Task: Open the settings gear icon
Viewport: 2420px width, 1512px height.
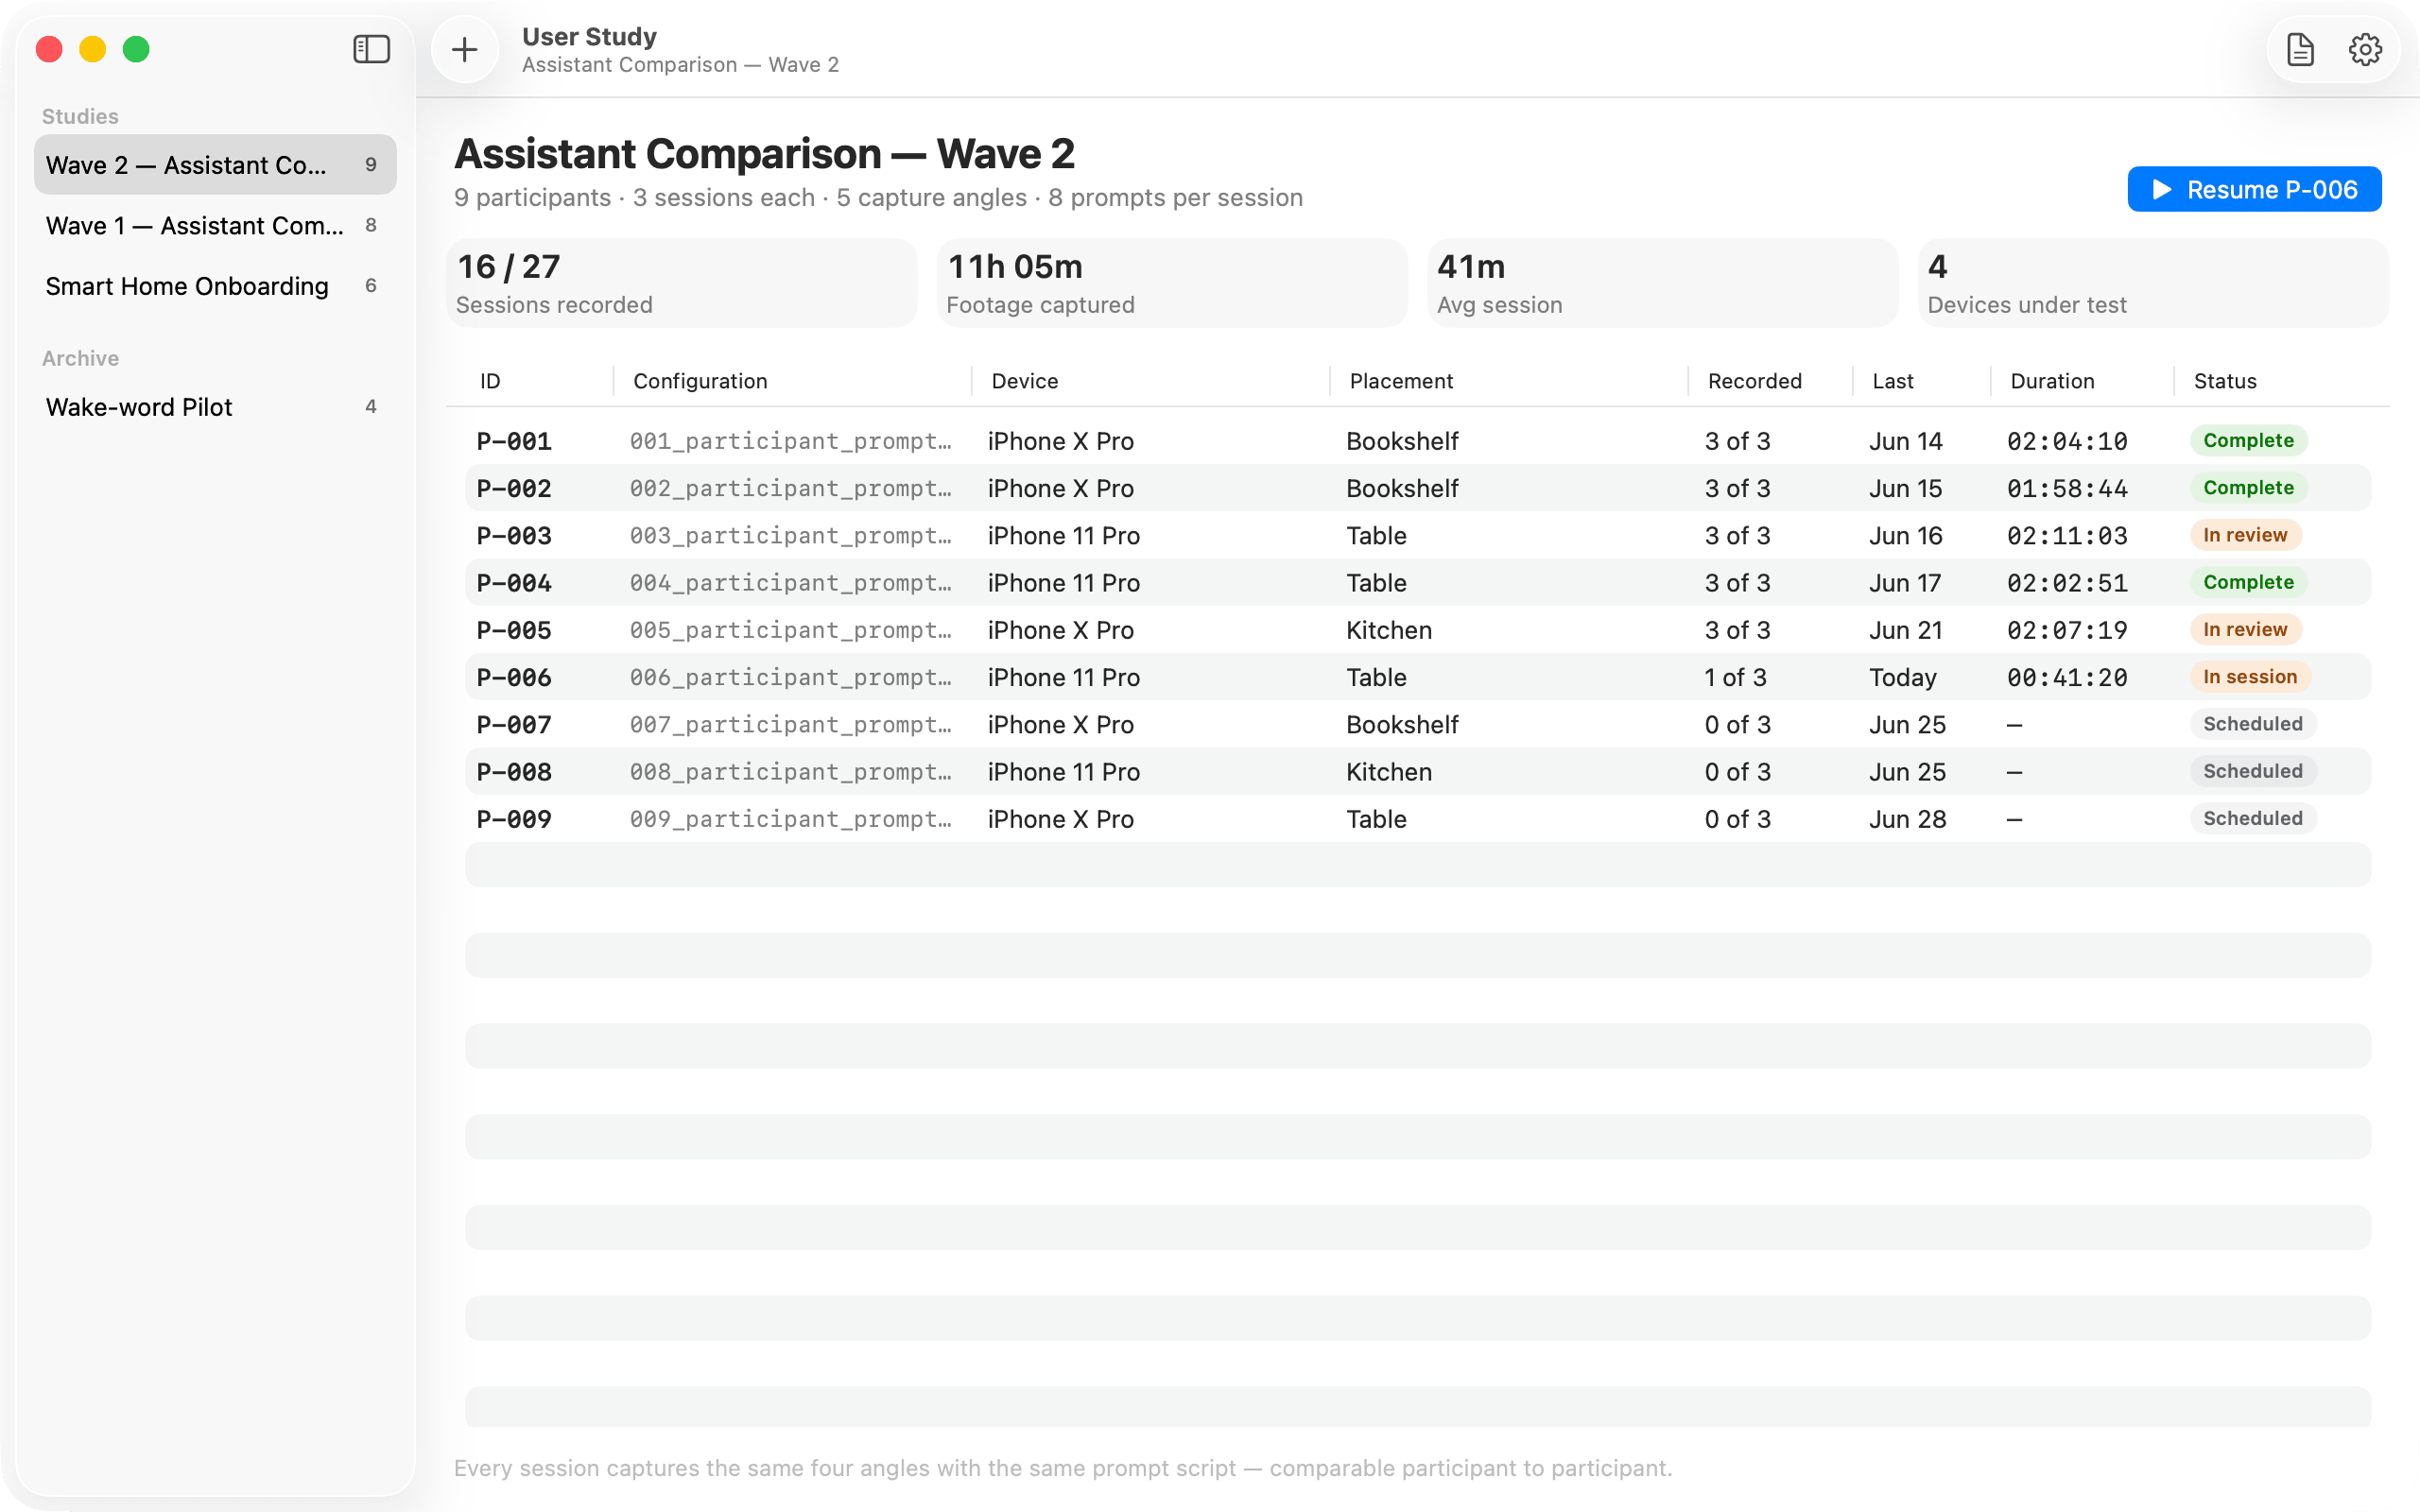Action: pyautogui.click(x=2364, y=49)
